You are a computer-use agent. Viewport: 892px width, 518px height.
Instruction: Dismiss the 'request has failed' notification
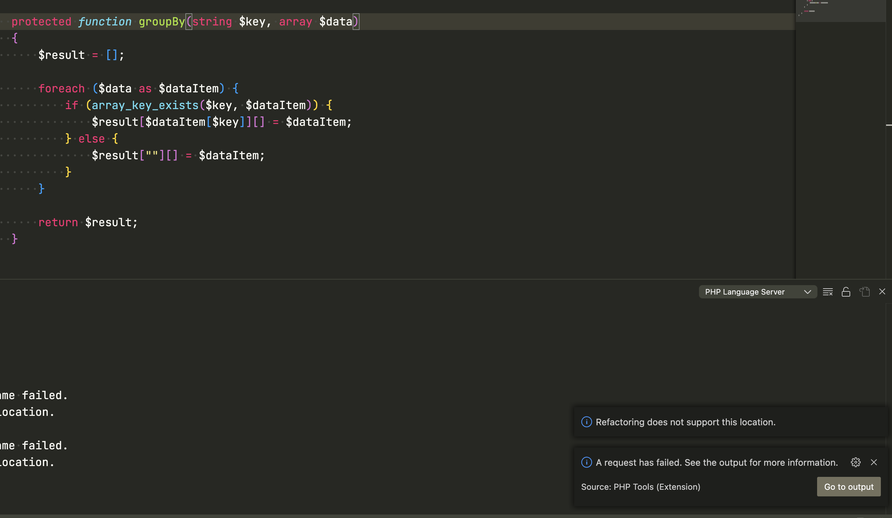coord(874,463)
